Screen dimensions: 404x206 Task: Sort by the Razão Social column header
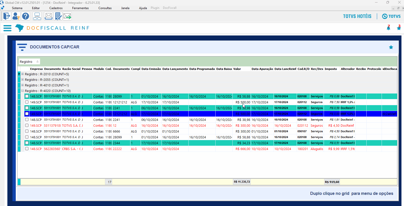71,69
